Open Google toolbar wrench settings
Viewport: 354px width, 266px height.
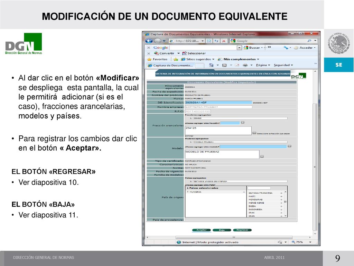286,47
